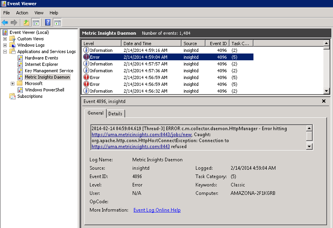Screen dimensions: 333x228
Task: Toggle the Show/Hide Action Pane icon
Action: pos(57,22)
